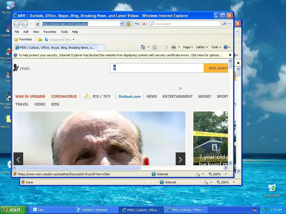Open back window's 100% zoom button
The image size is (286, 214).
tap(223, 182)
